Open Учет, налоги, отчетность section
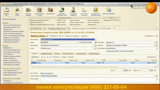Screen dimensions: 160x90 [x=84, y=11]
